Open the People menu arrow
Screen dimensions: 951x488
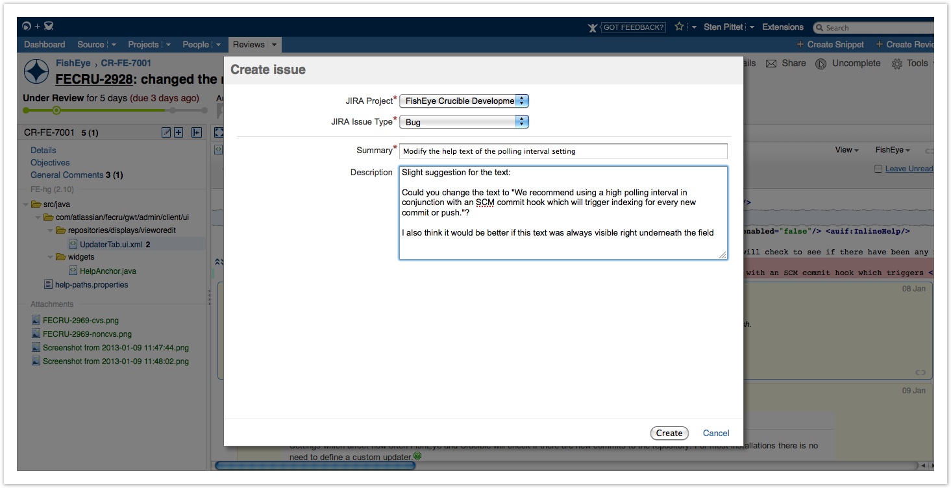[x=218, y=45]
